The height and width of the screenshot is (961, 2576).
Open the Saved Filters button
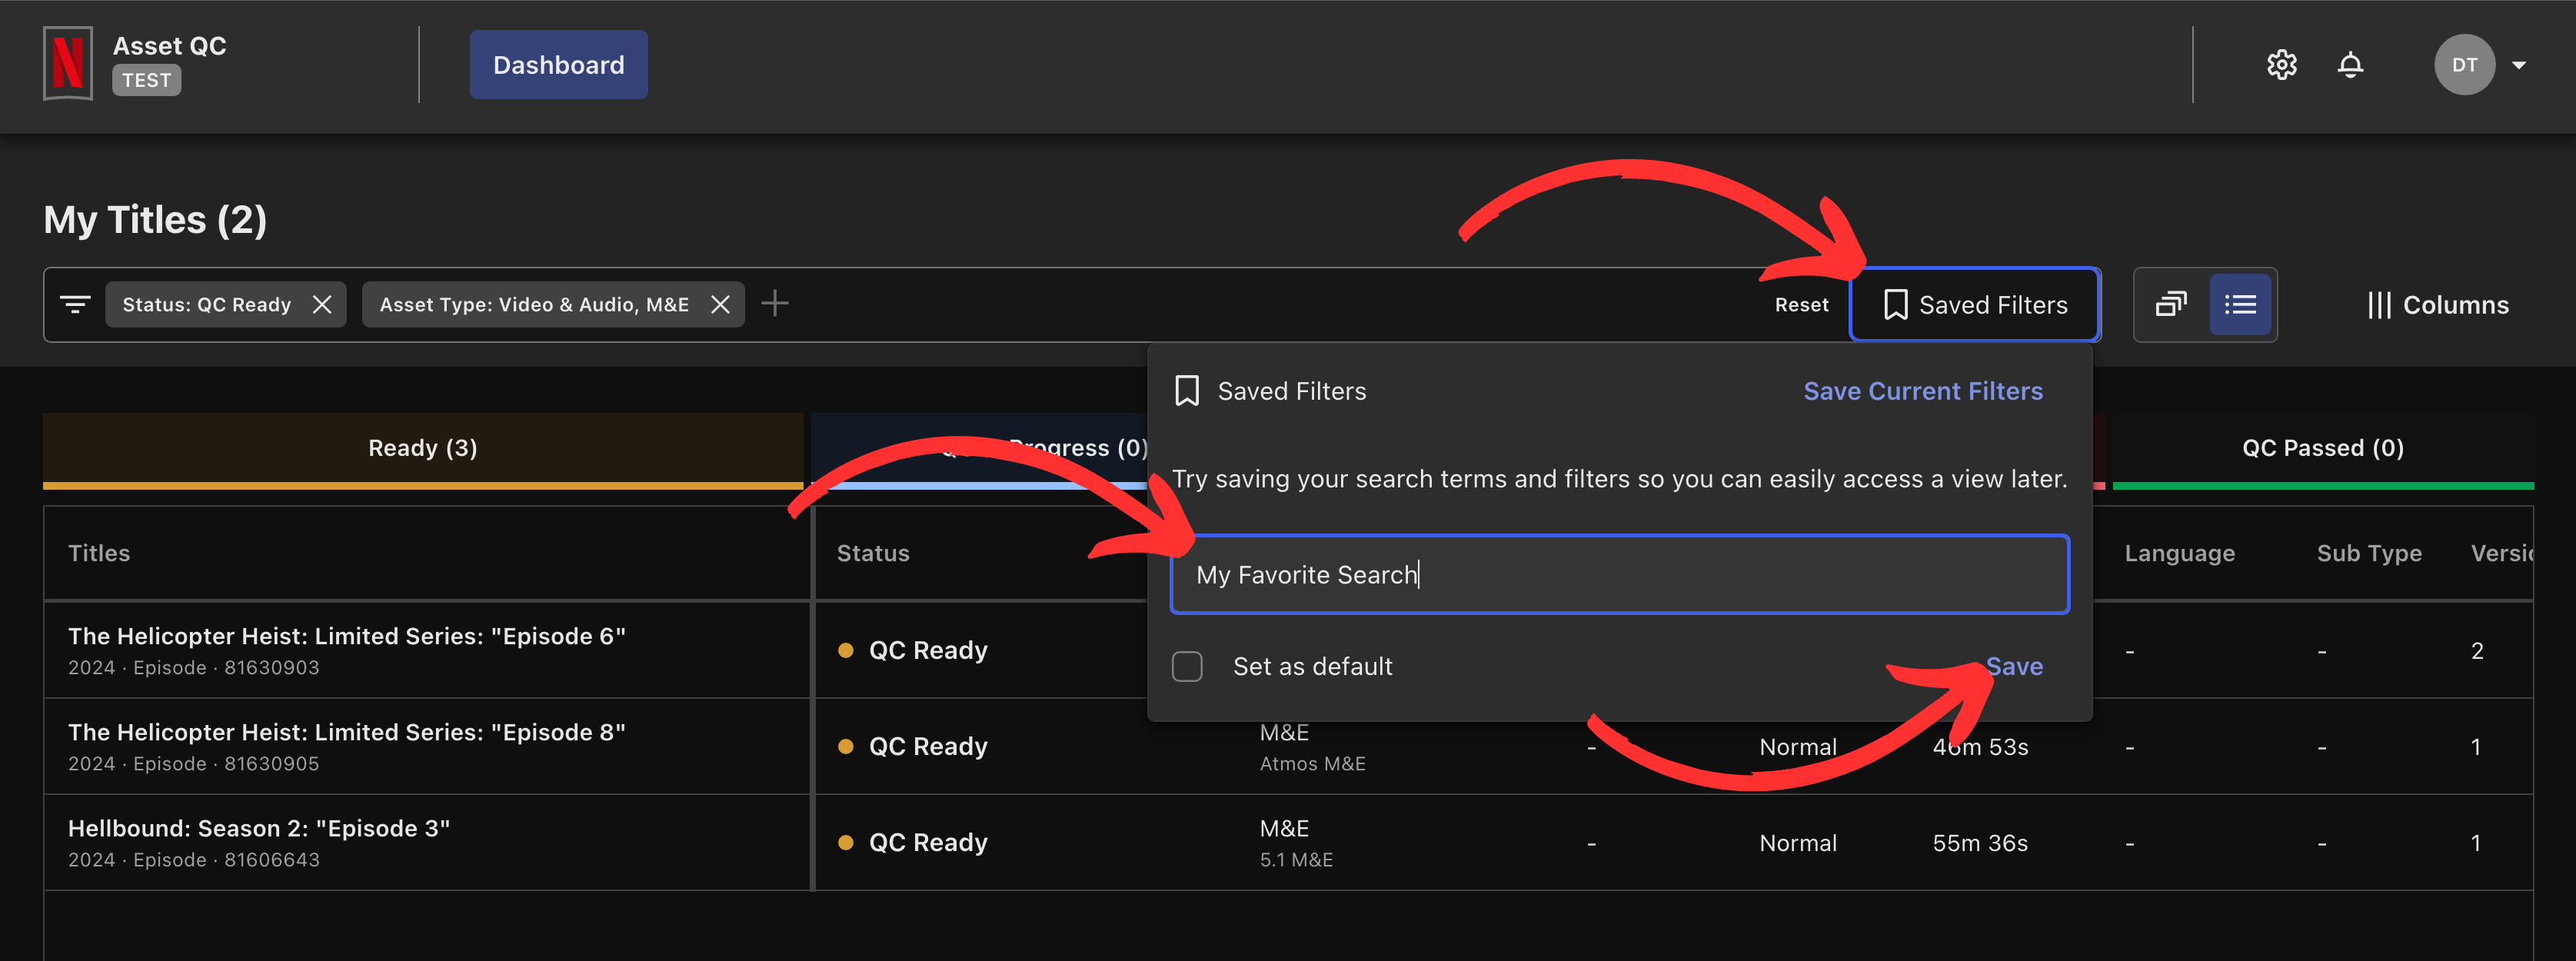(x=1975, y=305)
